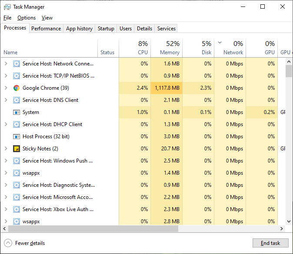Click the Host Process (32 bit) icon
The width and height of the screenshot is (293, 254).
coord(17,137)
